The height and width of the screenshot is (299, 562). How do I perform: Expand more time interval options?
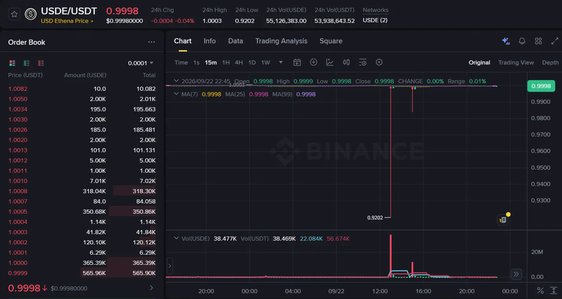tap(281, 62)
